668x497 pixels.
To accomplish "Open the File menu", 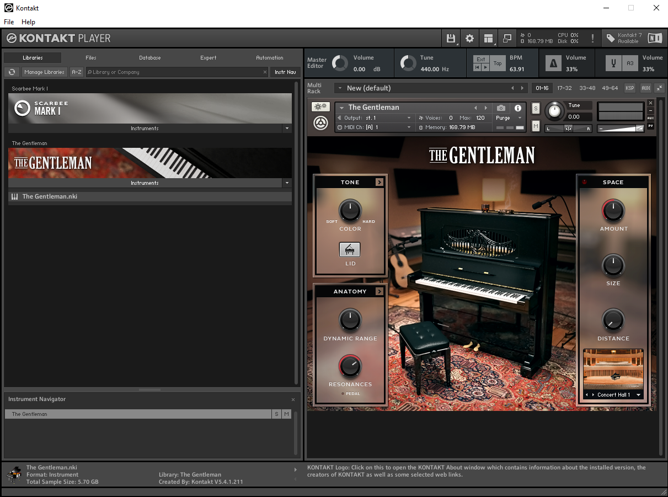I will (9, 22).
